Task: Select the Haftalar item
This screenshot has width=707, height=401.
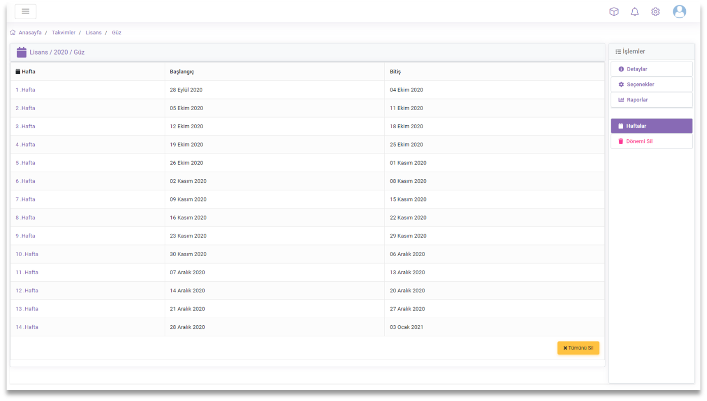Action: coord(636,126)
